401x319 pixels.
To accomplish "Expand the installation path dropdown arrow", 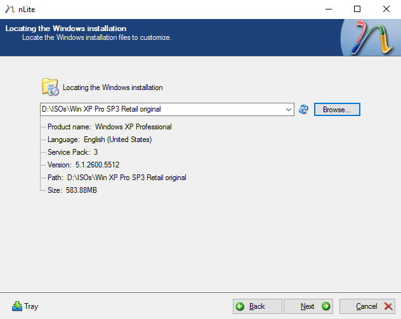I will click(x=289, y=110).
